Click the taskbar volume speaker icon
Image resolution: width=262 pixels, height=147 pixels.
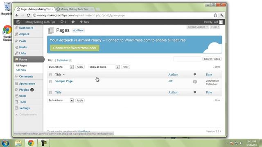click(x=241, y=143)
